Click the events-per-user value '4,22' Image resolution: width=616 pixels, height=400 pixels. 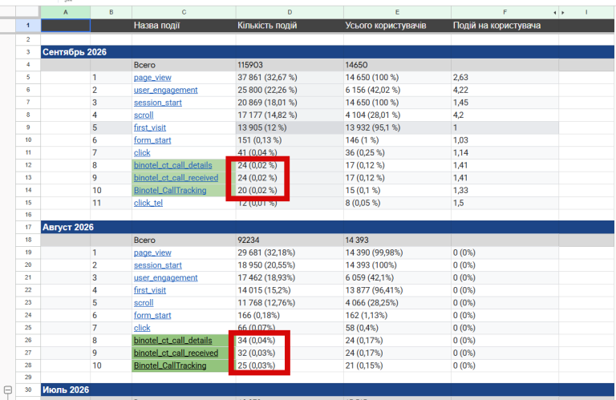click(x=505, y=90)
